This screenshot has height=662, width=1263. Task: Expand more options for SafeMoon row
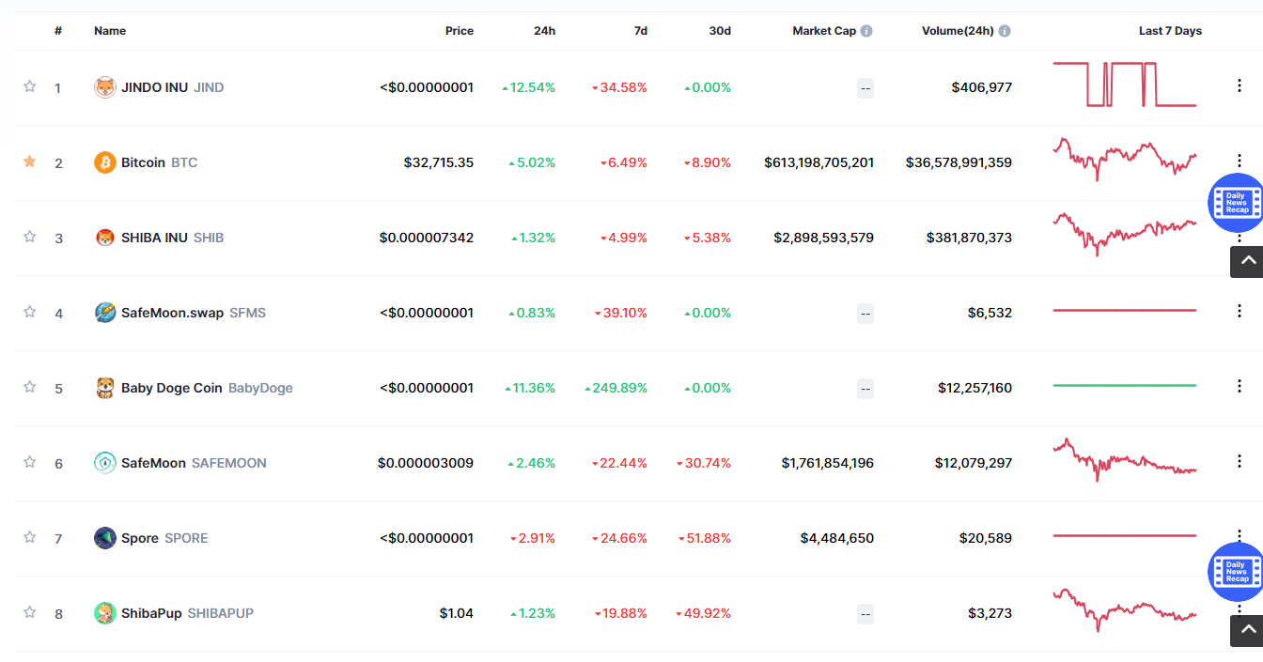pos(1239,461)
